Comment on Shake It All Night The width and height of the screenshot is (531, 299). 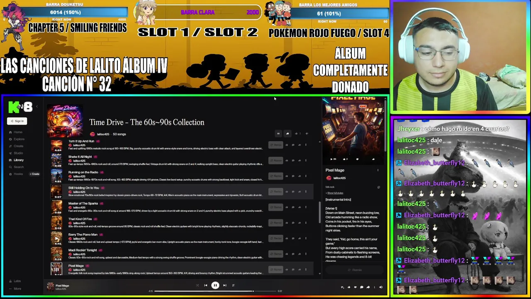(293, 160)
